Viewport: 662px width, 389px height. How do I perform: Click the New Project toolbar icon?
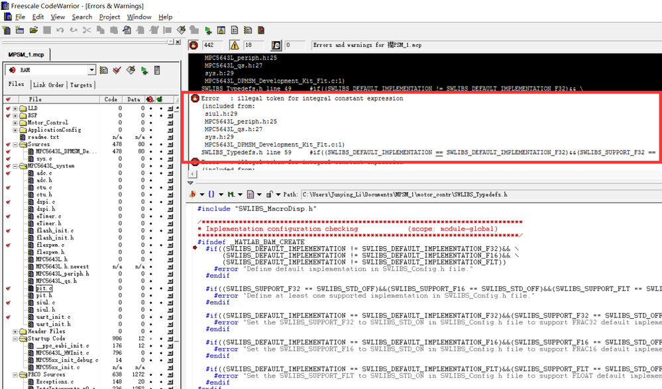[x=20, y=30]
